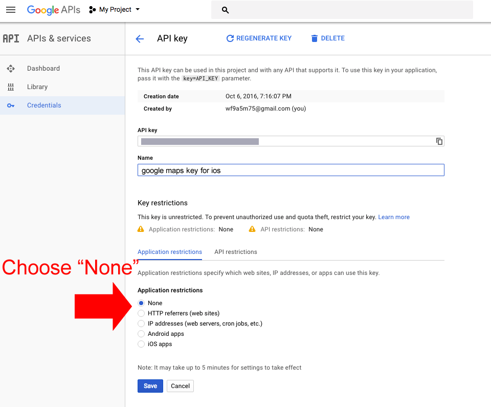Open the Learn more link

(394, 217)
